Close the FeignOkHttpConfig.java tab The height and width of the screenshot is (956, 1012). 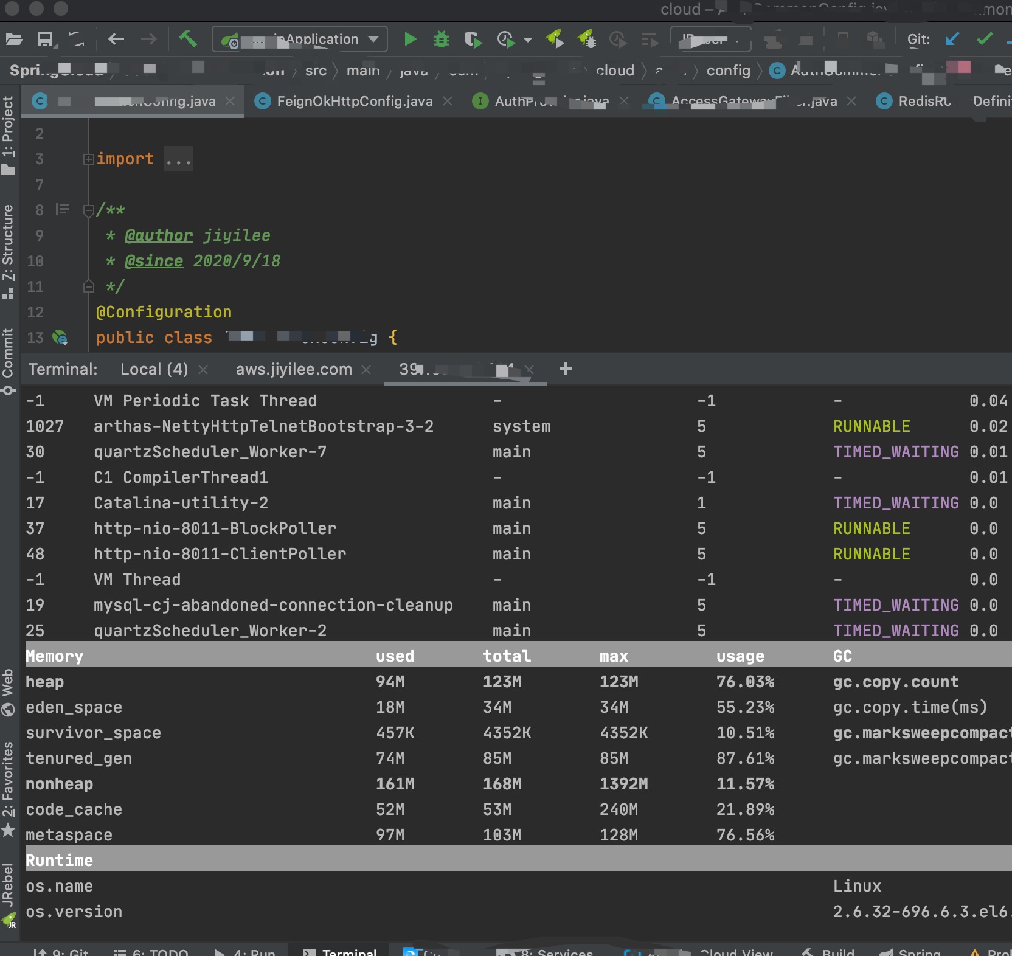448,101
